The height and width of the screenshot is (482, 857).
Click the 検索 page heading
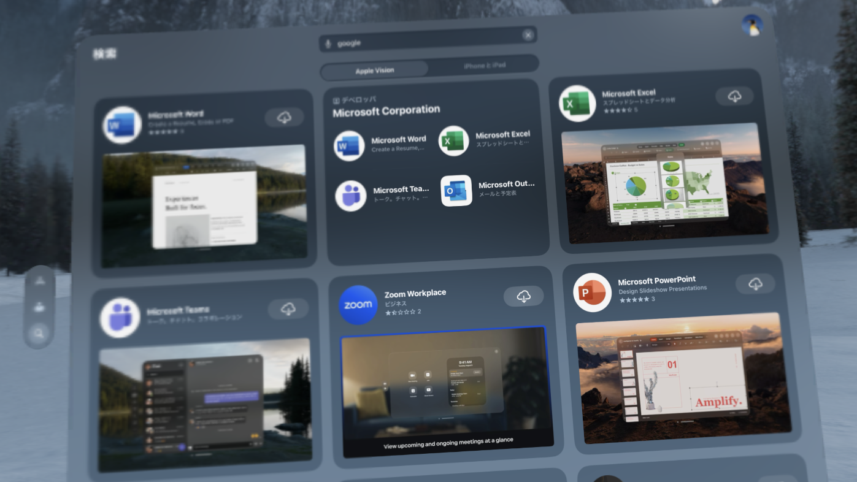click(x=104, y=54)
